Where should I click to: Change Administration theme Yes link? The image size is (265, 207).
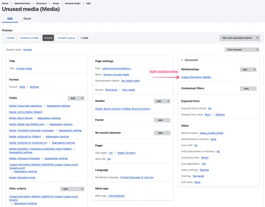click(130, 81)
